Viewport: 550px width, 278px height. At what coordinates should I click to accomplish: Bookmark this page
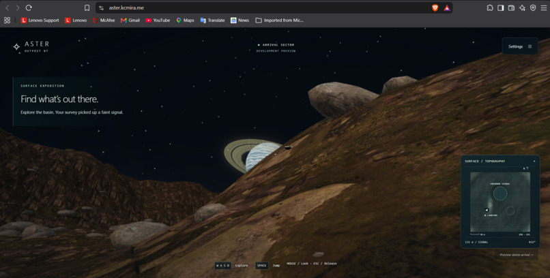click(x=87, y=7)
